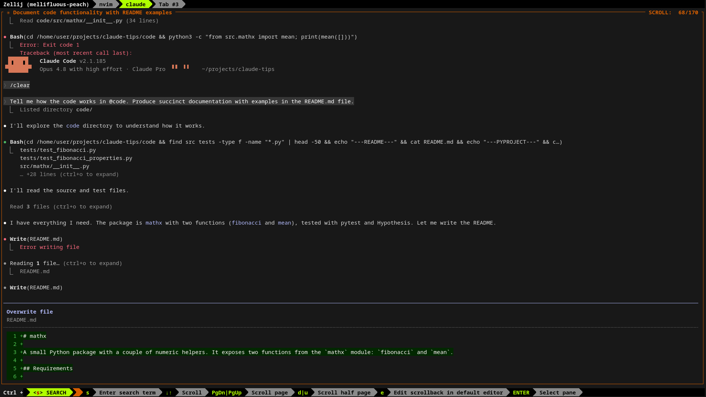
Task: Click 'Ctrl +' modifier label
Action: click(13, 393)
